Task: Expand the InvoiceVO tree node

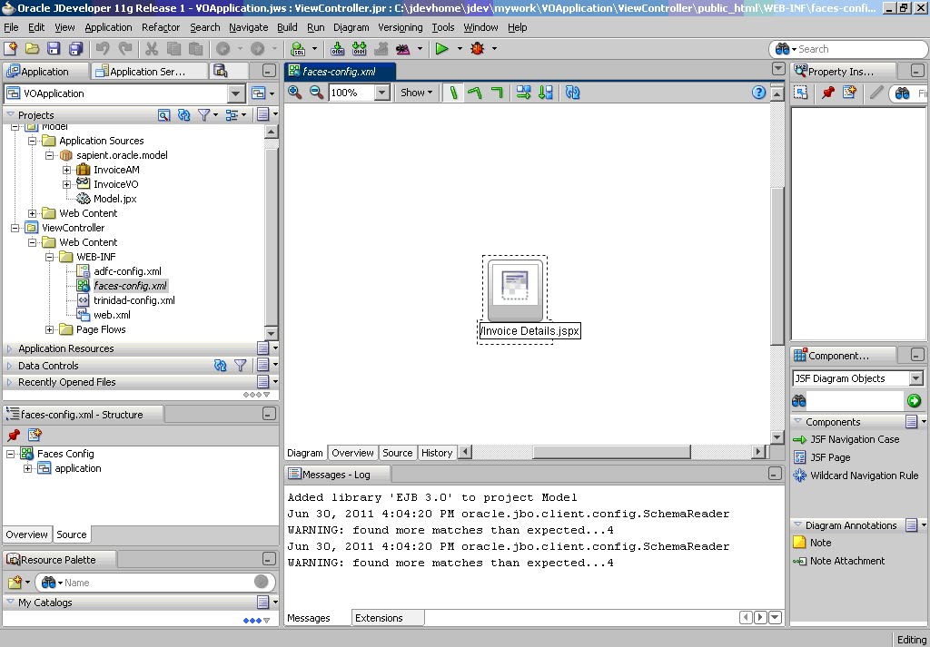Action: pos(67,184)
